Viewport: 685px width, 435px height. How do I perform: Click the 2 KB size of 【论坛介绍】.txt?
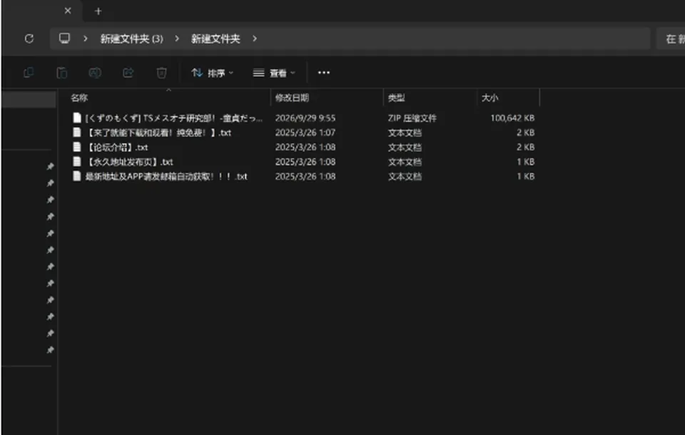(x=526, y=147)
